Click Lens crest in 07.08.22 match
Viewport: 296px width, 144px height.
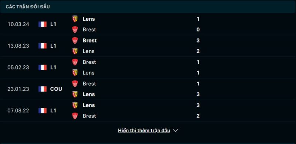[x=75, y=105]
